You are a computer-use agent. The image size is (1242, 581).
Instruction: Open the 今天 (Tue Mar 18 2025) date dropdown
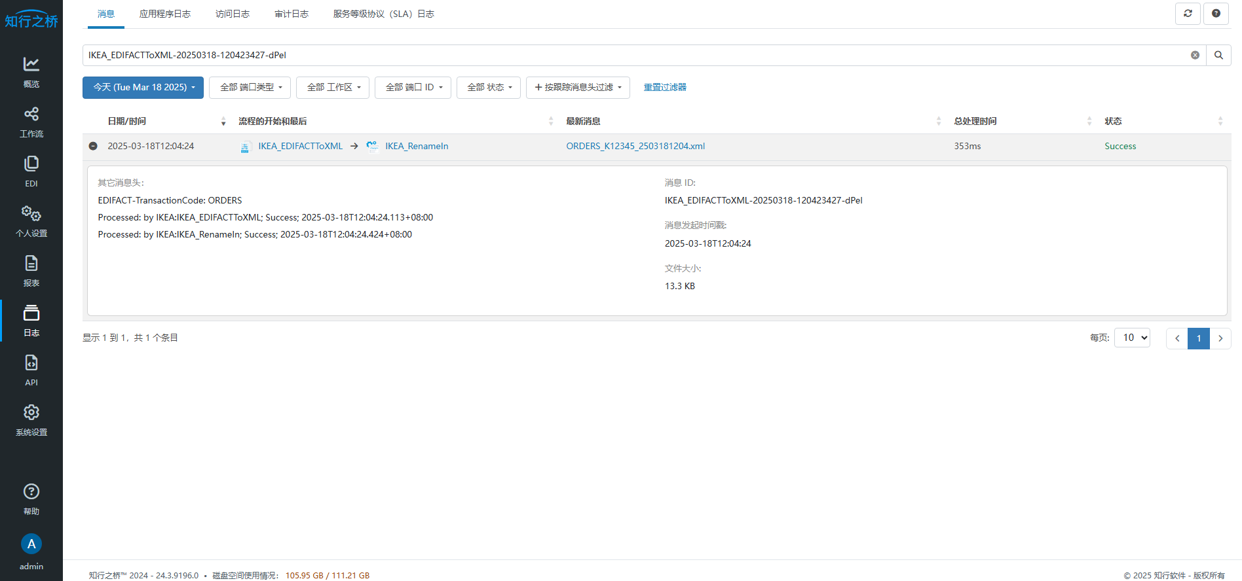(x=143, y=88)
